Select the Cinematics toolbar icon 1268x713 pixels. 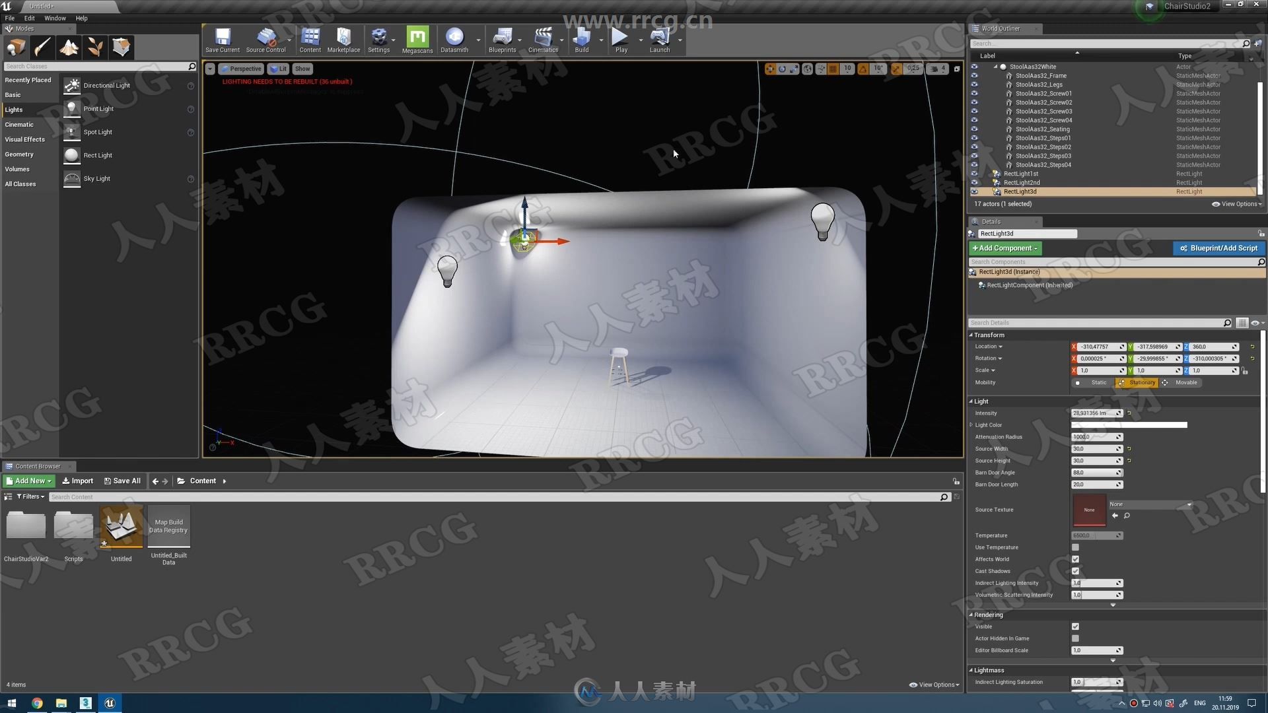pyautogui.click(x=543, y=38)
